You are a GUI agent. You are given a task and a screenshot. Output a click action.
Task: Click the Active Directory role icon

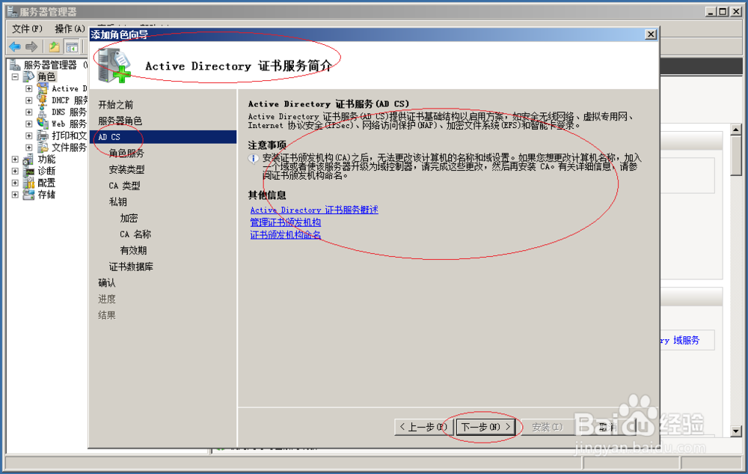(x=43, y=88)
